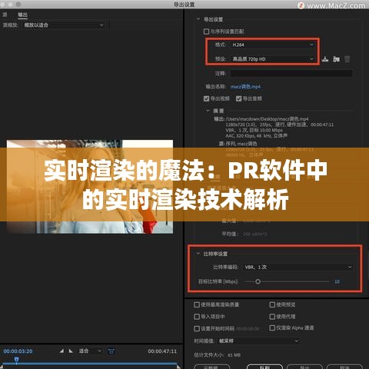Click the blue playhead marker on timeline
Viewport: 369px width, 369px height.
click(16, 360)
